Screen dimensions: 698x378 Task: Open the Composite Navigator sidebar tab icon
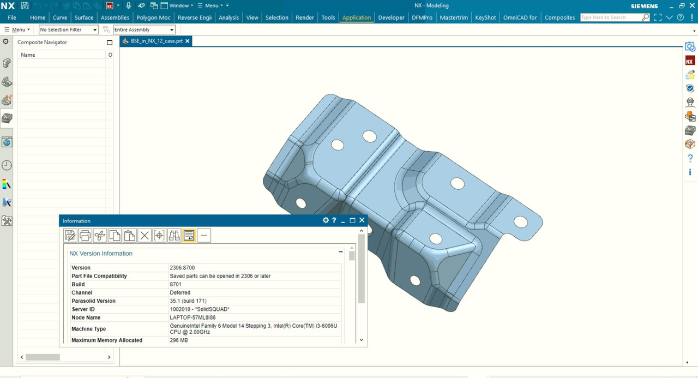pos(7,118)
